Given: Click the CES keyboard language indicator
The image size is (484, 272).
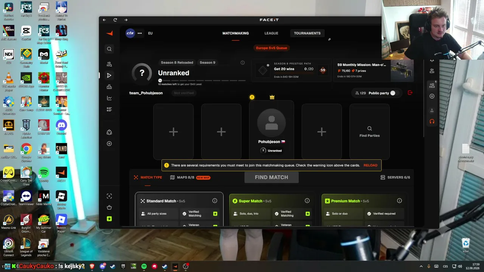Looking at the screenshot, I should pyautogui.click(x=446, y=266).
